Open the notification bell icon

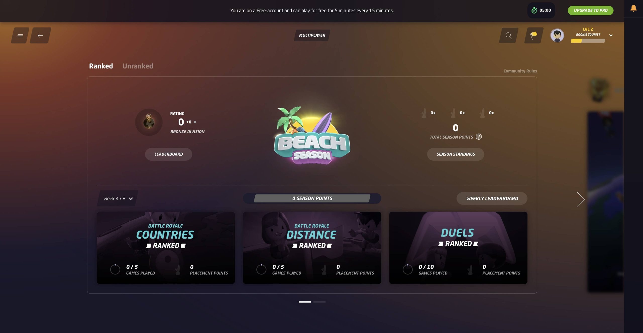pyautogui.click(x=633, y=9)
